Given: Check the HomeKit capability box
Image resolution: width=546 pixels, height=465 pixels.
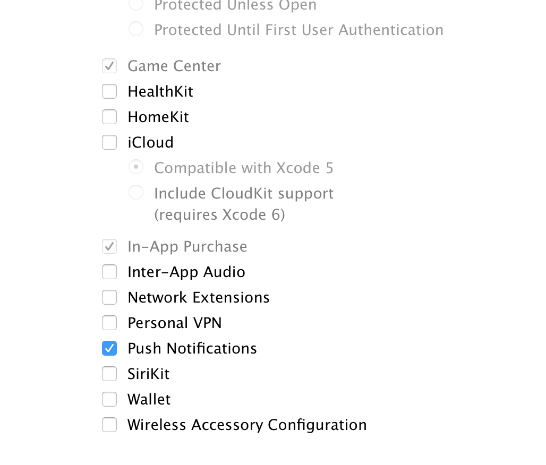Looking at the screenshot, I should (x=109, y=117).
